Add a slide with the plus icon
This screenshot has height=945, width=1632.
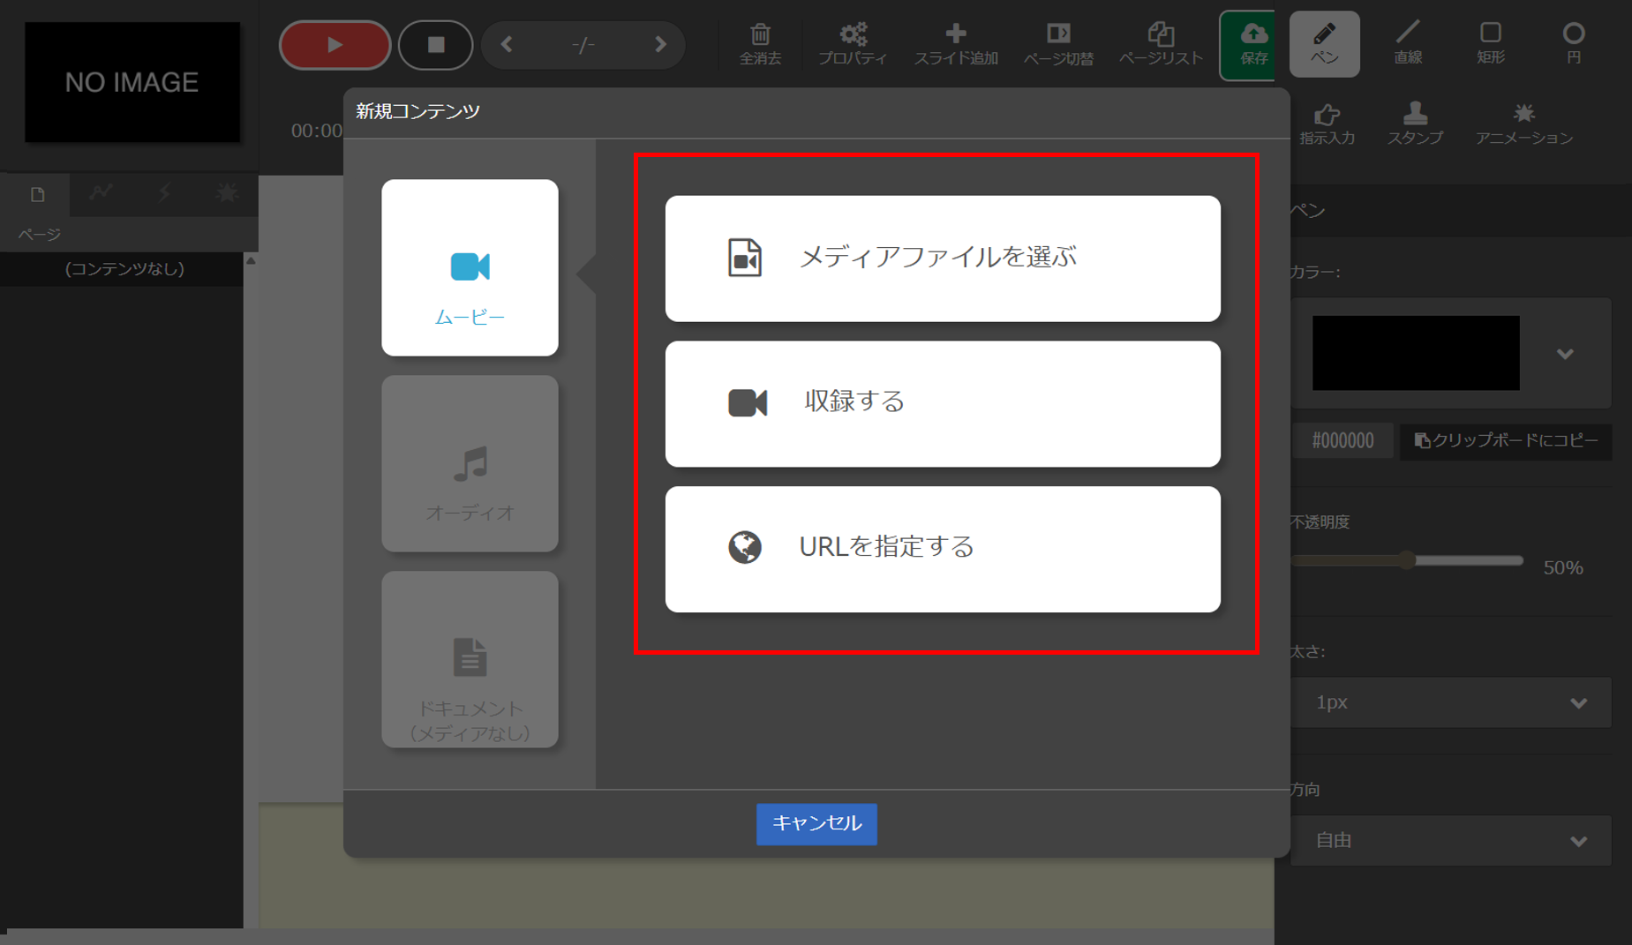[x=955, y=43]
